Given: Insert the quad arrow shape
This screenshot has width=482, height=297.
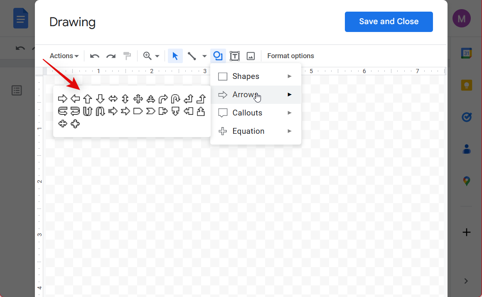Looking at the screenshot, I should point(138,99).
